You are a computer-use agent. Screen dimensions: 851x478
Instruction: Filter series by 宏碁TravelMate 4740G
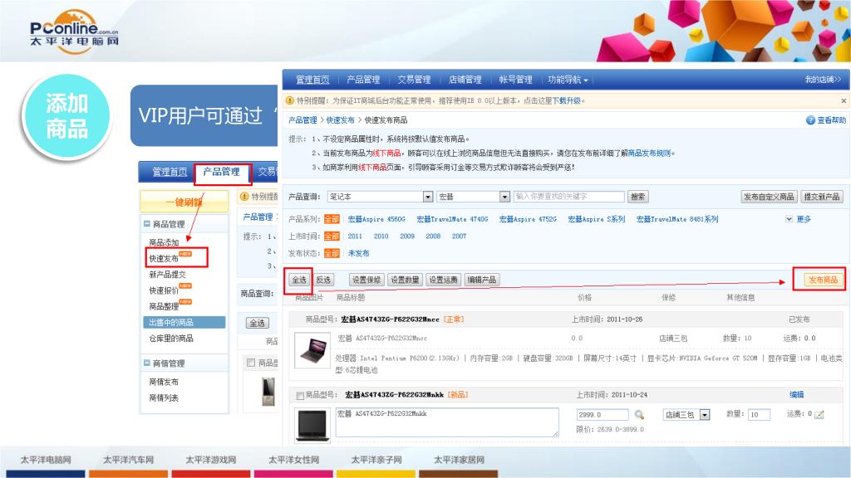(452, 219)
